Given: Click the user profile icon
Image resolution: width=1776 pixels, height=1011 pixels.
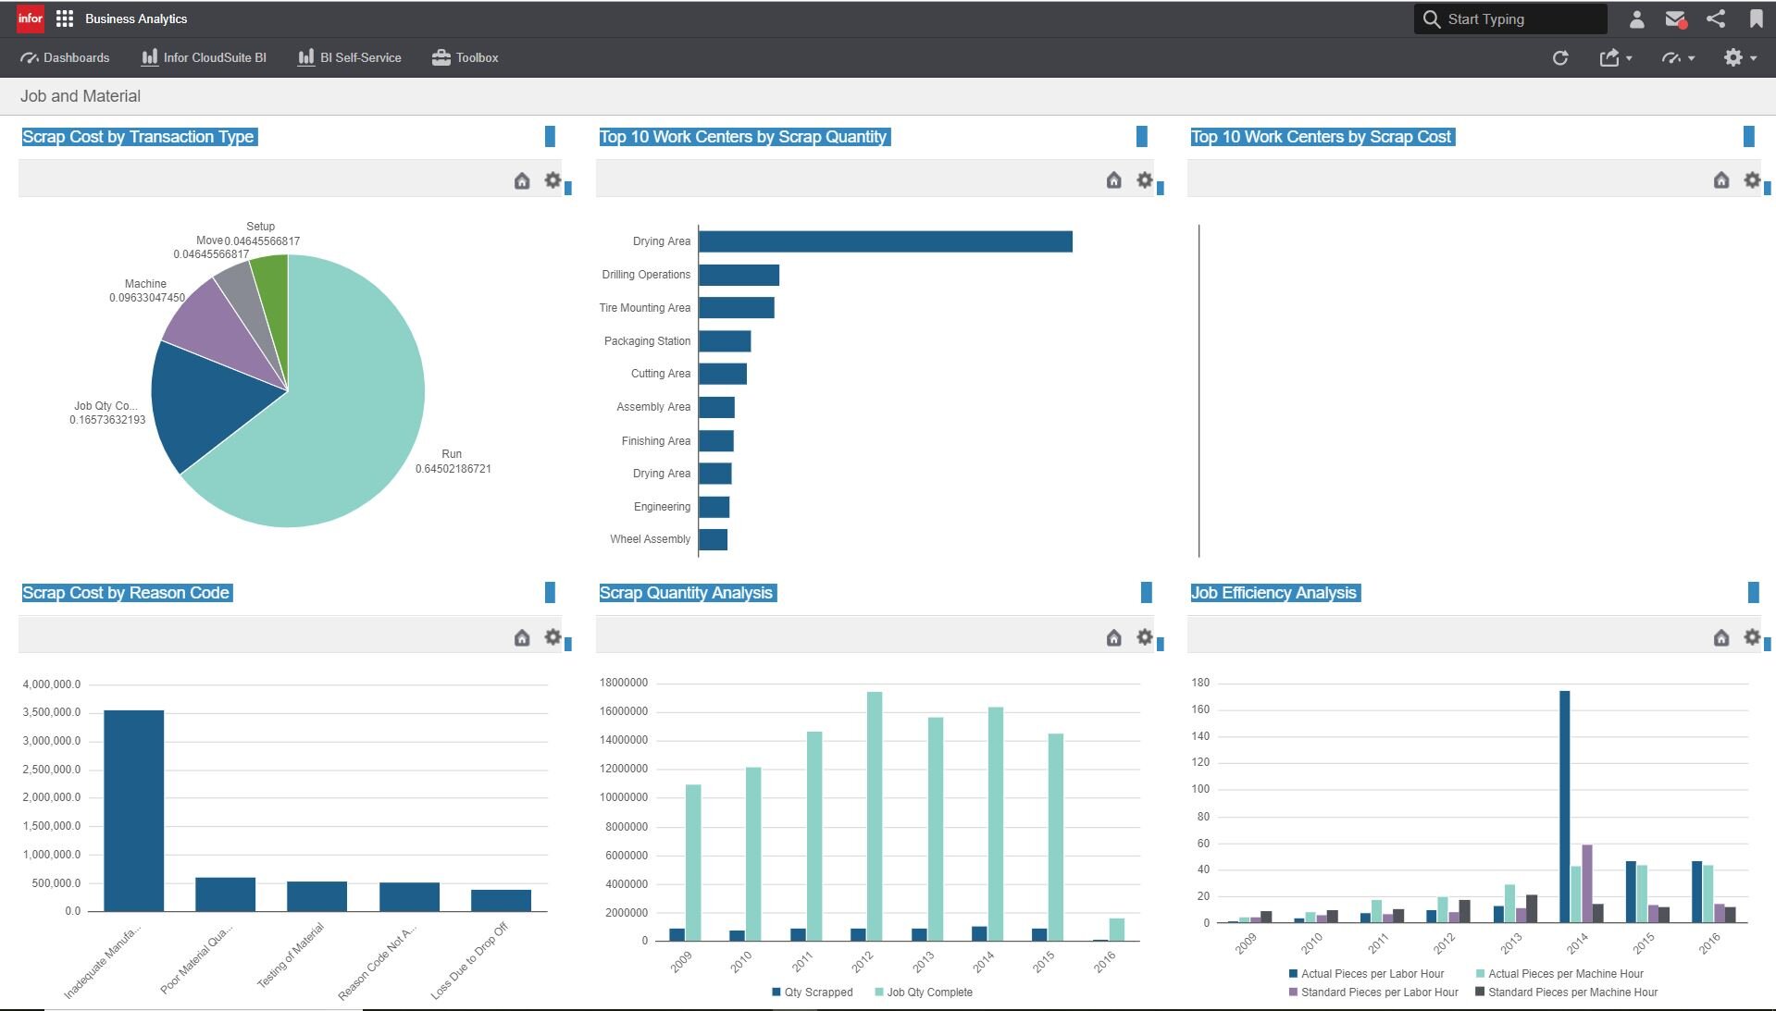Looking at the screenshot, I should (1636, 18).
